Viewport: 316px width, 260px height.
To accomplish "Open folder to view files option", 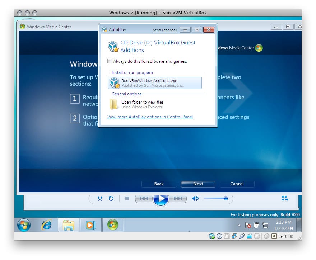I will pyautogui.click(x=137, y=104).
